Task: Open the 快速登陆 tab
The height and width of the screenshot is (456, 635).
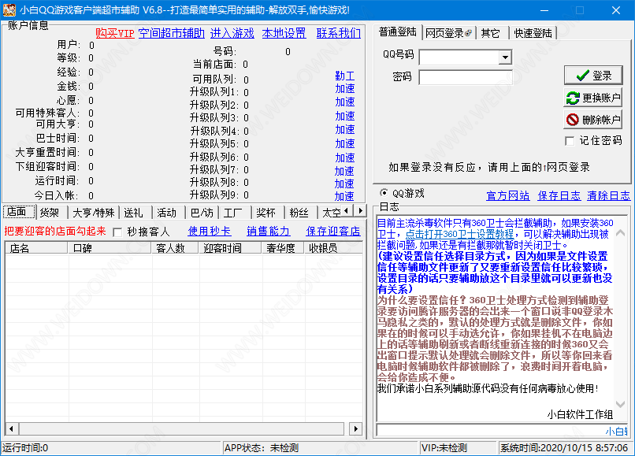Action: point(533,33)
